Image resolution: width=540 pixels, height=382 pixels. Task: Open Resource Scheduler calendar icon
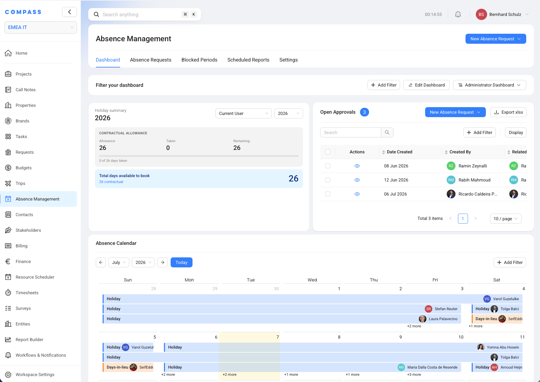click(8, 277)
